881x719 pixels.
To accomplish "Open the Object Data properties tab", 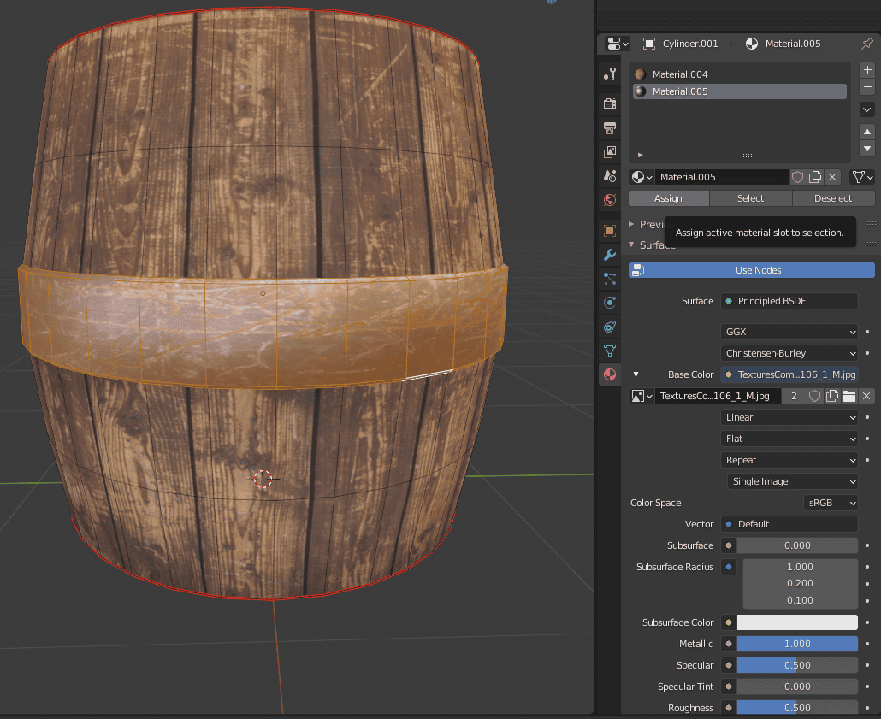I will coord(609,351).
